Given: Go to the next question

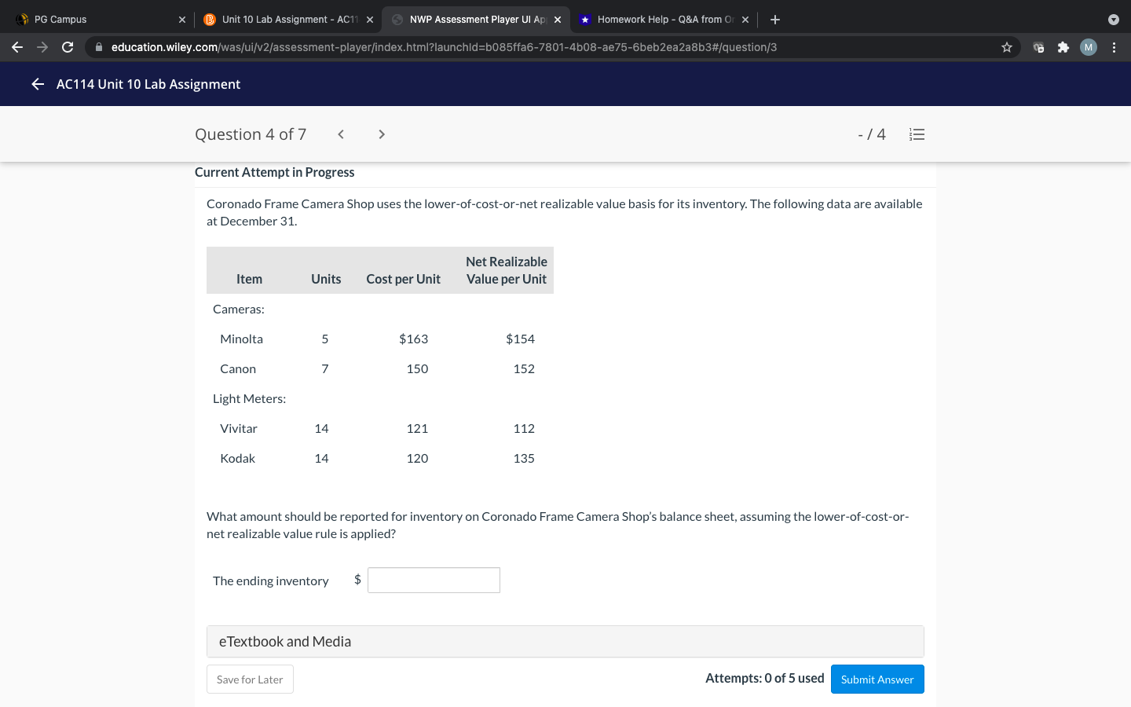Looking at the screenshot, I should click(x=382, y=134).
